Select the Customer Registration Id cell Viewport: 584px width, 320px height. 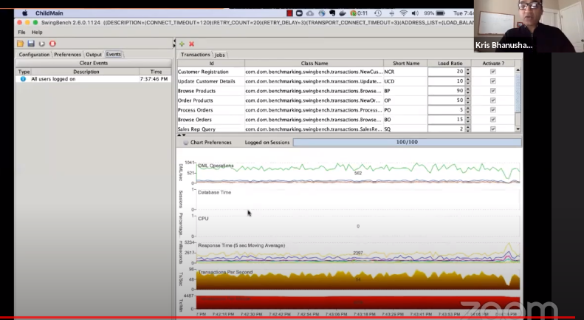pyautogui.click(x=211, y=72)
